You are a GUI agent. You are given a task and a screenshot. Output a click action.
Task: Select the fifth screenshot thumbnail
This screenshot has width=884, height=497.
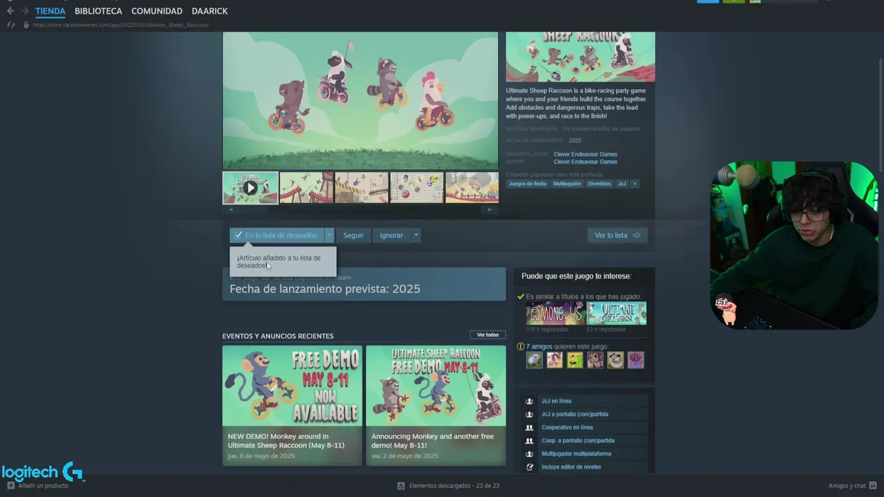point(472,188)
